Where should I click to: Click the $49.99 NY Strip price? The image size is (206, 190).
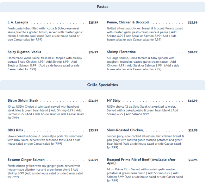click(193, 101)
